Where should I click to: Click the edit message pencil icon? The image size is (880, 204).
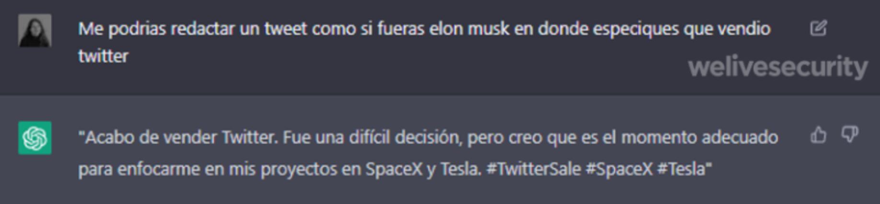coord(818,28)
